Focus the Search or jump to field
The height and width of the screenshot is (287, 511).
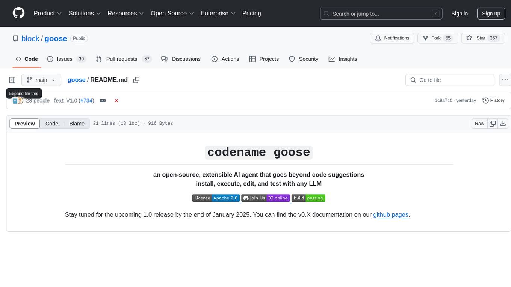[x=381, y=14]
